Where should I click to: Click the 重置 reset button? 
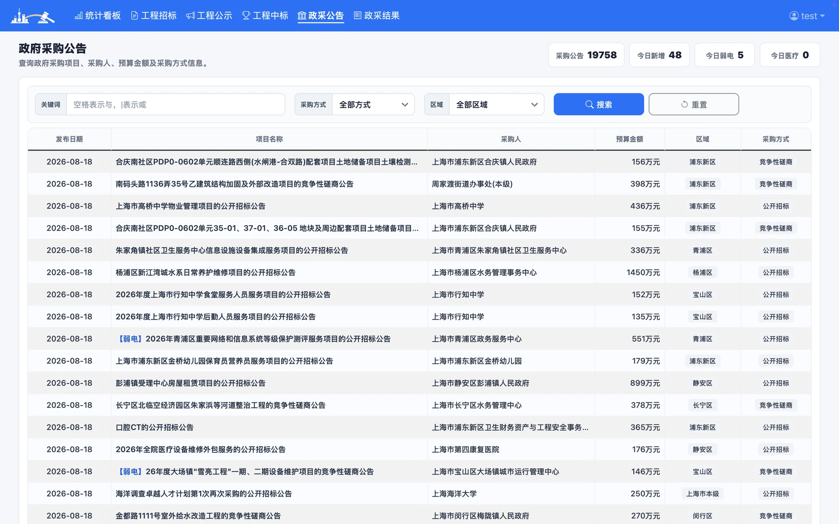pos(693,104)
